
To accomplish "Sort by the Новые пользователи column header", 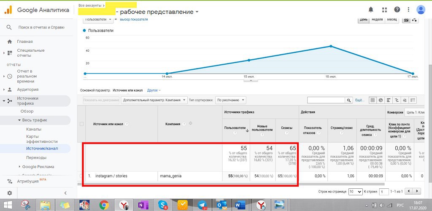I will [x=262, y=128].
